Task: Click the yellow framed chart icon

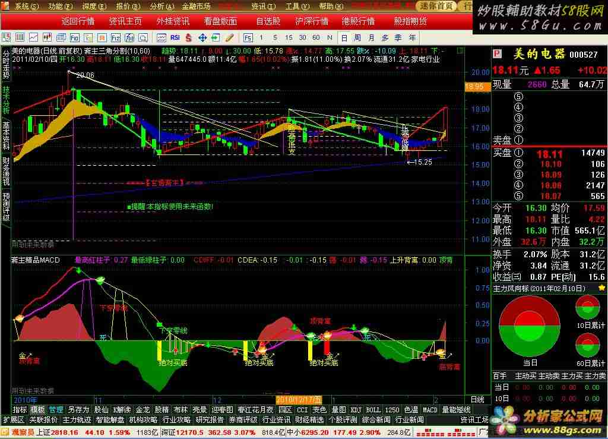Action: tap(88, 37)
